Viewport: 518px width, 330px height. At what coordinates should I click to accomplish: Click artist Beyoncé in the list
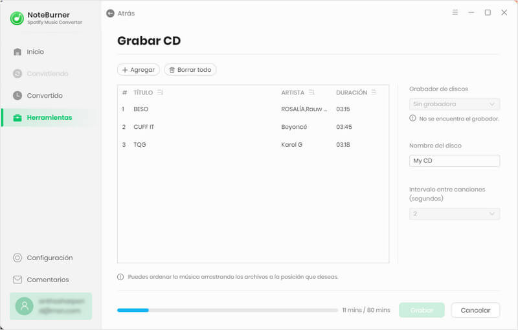tap(294, 127)
